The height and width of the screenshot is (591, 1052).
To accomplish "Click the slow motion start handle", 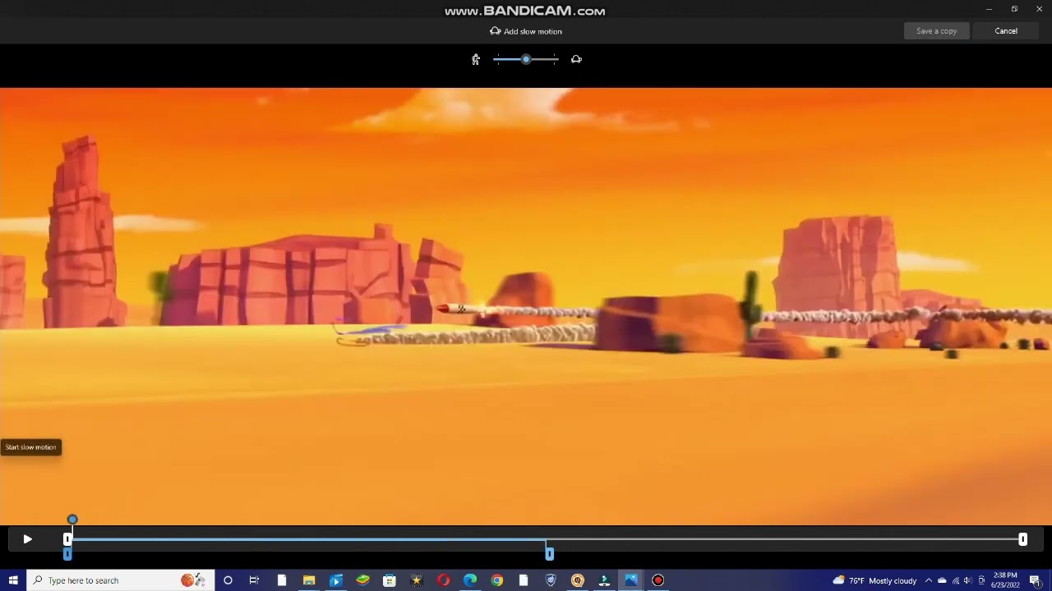I will [x=67, y=554].
